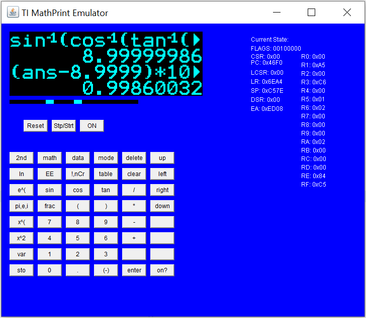Click the EE key
Viewport: 366px width, 318px height.
(x=50, y=174)
